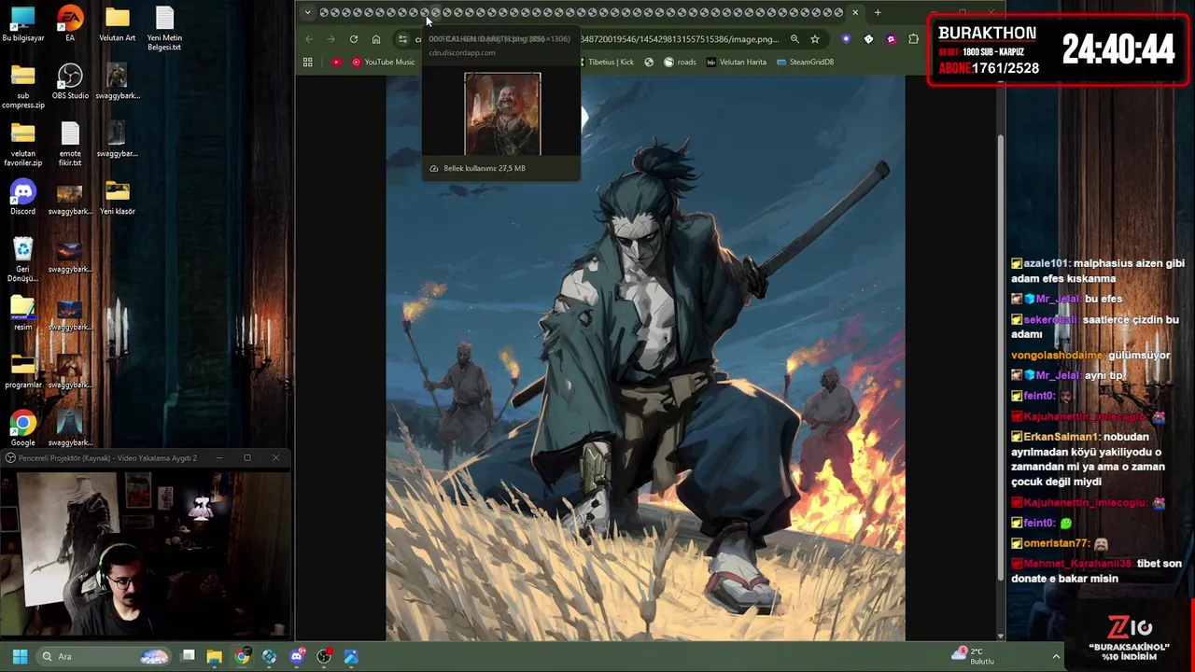Go to Chrome home page
1195x672 pixels.
tap(376, 39)
